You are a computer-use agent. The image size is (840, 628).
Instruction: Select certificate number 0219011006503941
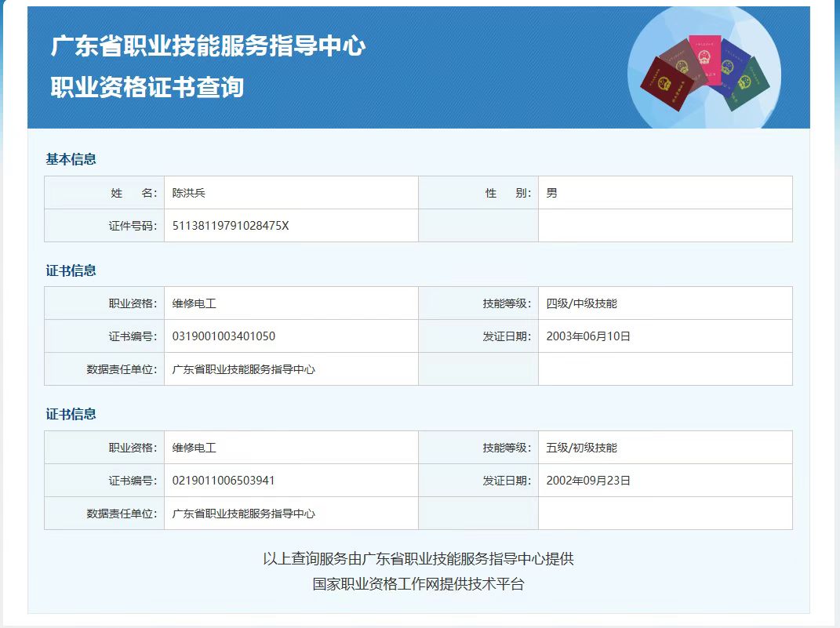coord(224,481)
